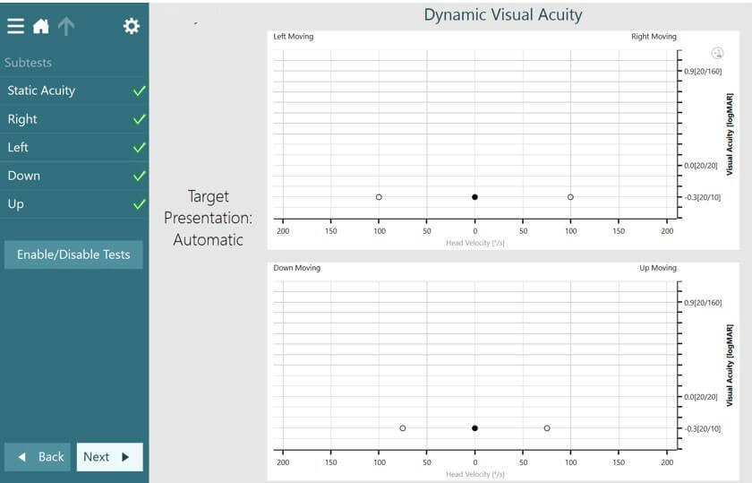
Task: Open settings with the gear icon
Action: (x=132, y=26)
